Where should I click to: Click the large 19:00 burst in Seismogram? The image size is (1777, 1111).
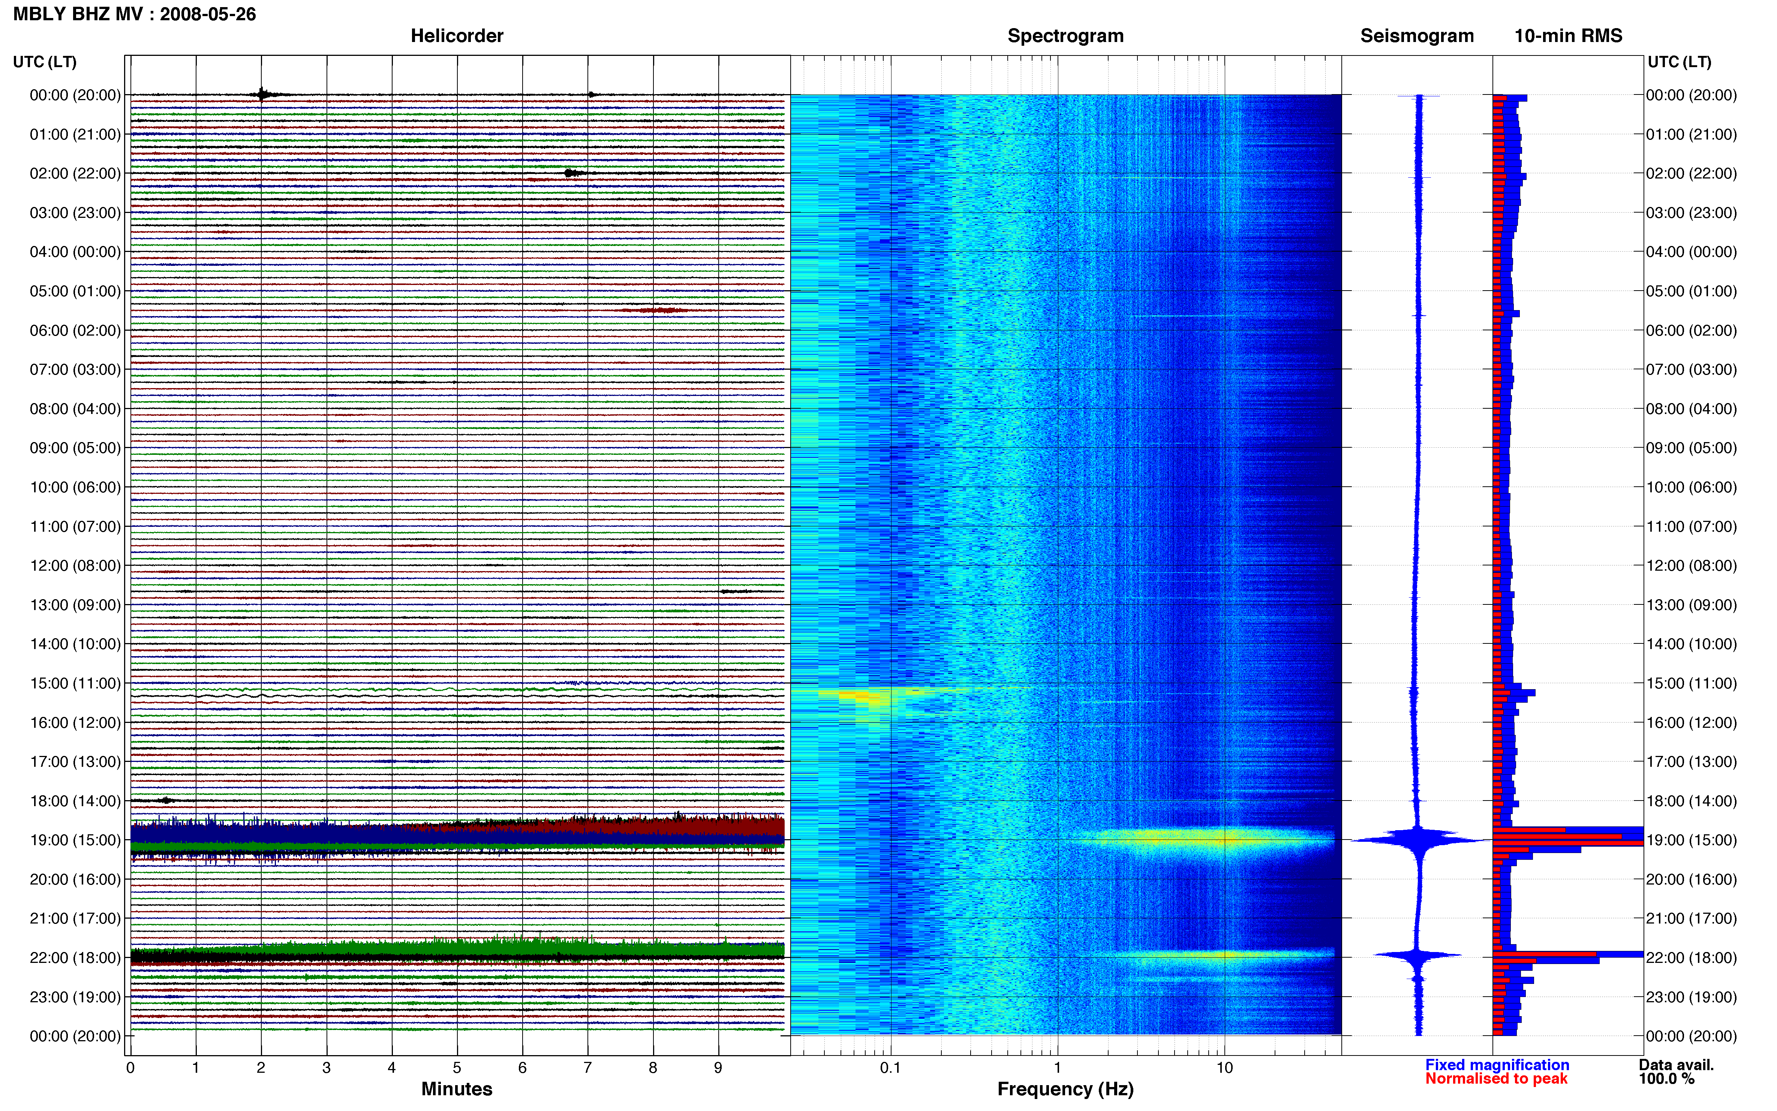click(1419, 840)
